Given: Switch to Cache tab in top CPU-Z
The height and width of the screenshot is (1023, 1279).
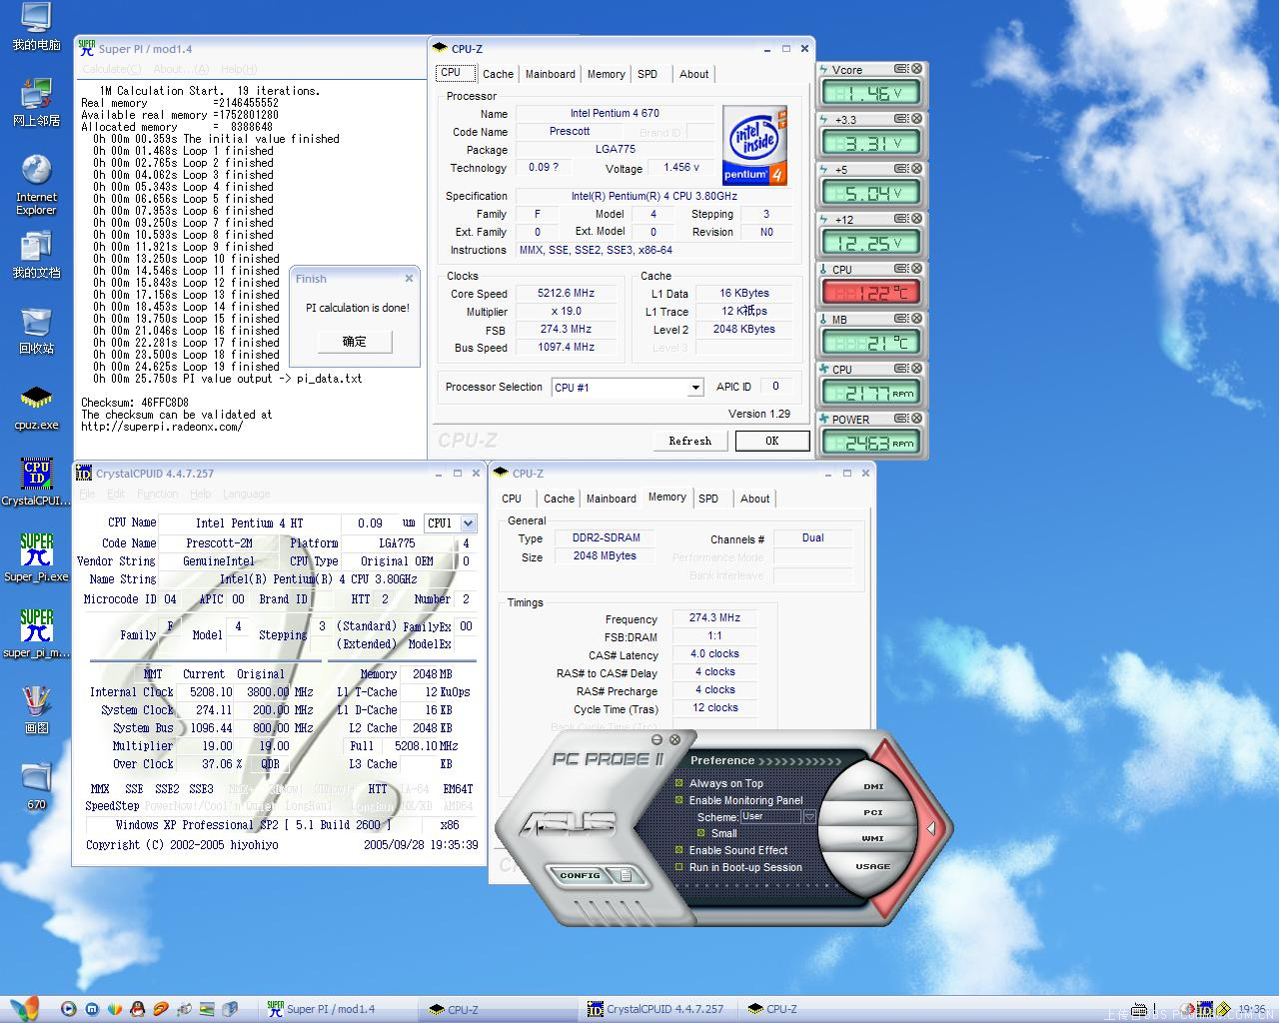Looking at the screenshot, I should [498, 74].
